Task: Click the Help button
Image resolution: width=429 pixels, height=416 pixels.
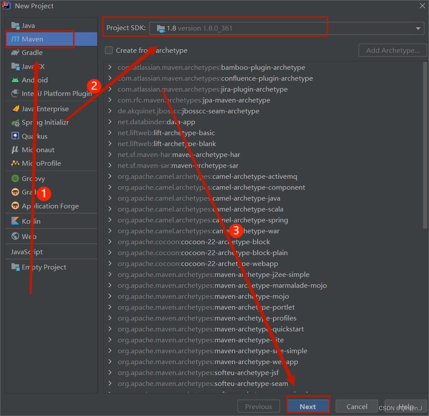Action: pyautogui.click(x=406, y=406)
